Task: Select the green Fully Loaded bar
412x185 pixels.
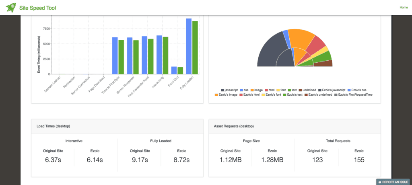Action: click(195, 47)
